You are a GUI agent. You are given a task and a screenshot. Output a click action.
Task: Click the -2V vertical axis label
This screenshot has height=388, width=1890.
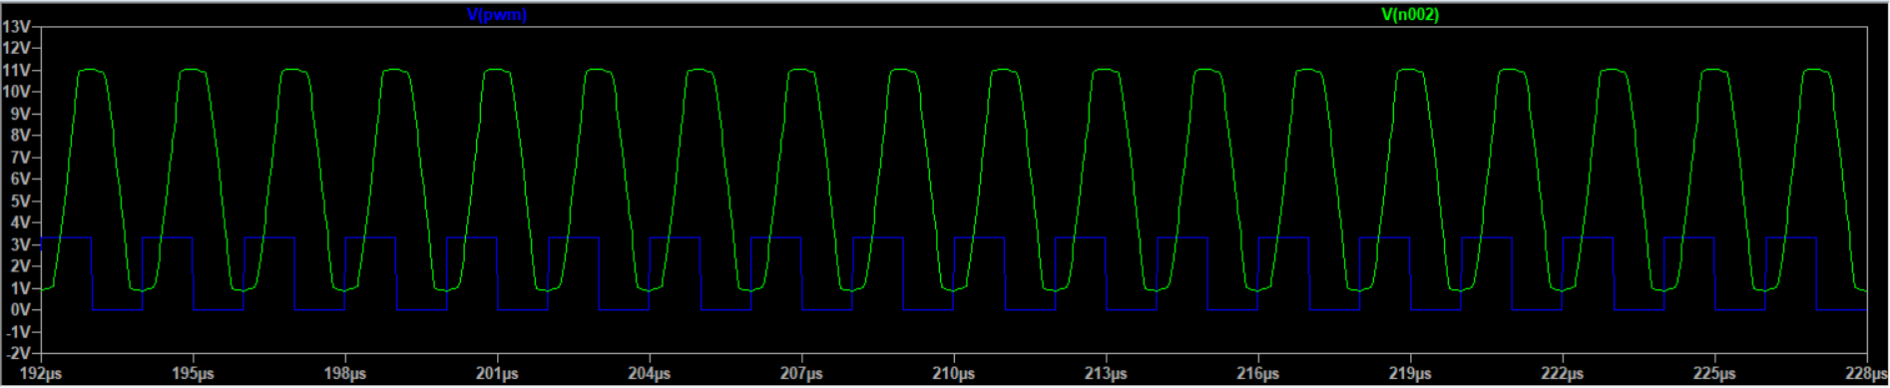click(18, 354)
